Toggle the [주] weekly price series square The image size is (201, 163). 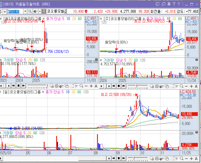101,19
